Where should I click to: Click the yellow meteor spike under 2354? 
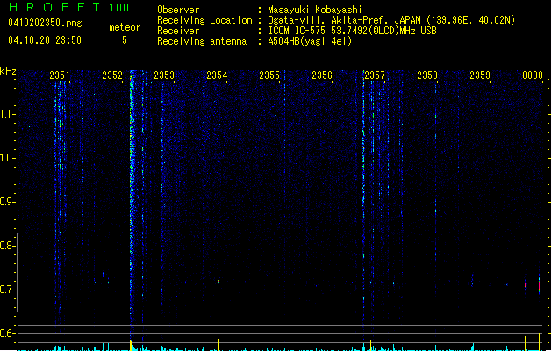pyautogui.click(x=218, y=345)
